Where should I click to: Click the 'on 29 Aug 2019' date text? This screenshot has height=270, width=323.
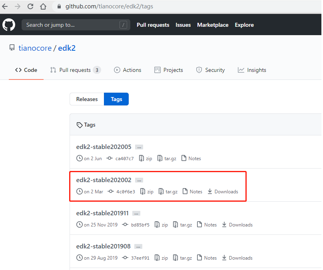pos(100,258)
